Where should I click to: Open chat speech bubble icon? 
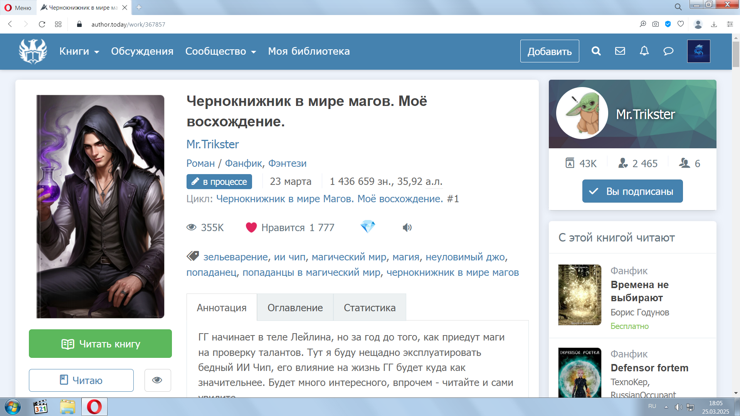pyautogui.click(x=668, y=51)
